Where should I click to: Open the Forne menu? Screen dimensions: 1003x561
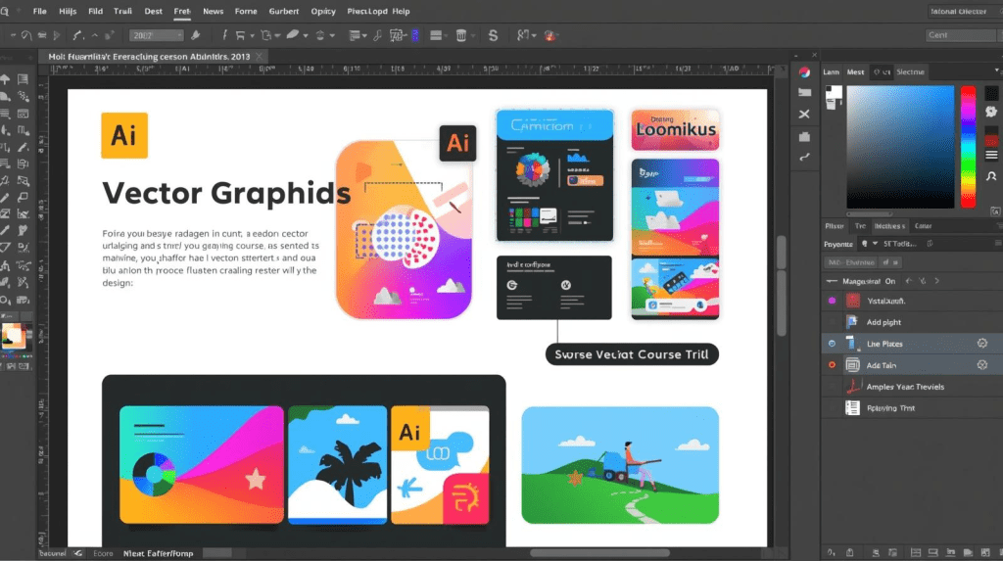pos(246,12)
